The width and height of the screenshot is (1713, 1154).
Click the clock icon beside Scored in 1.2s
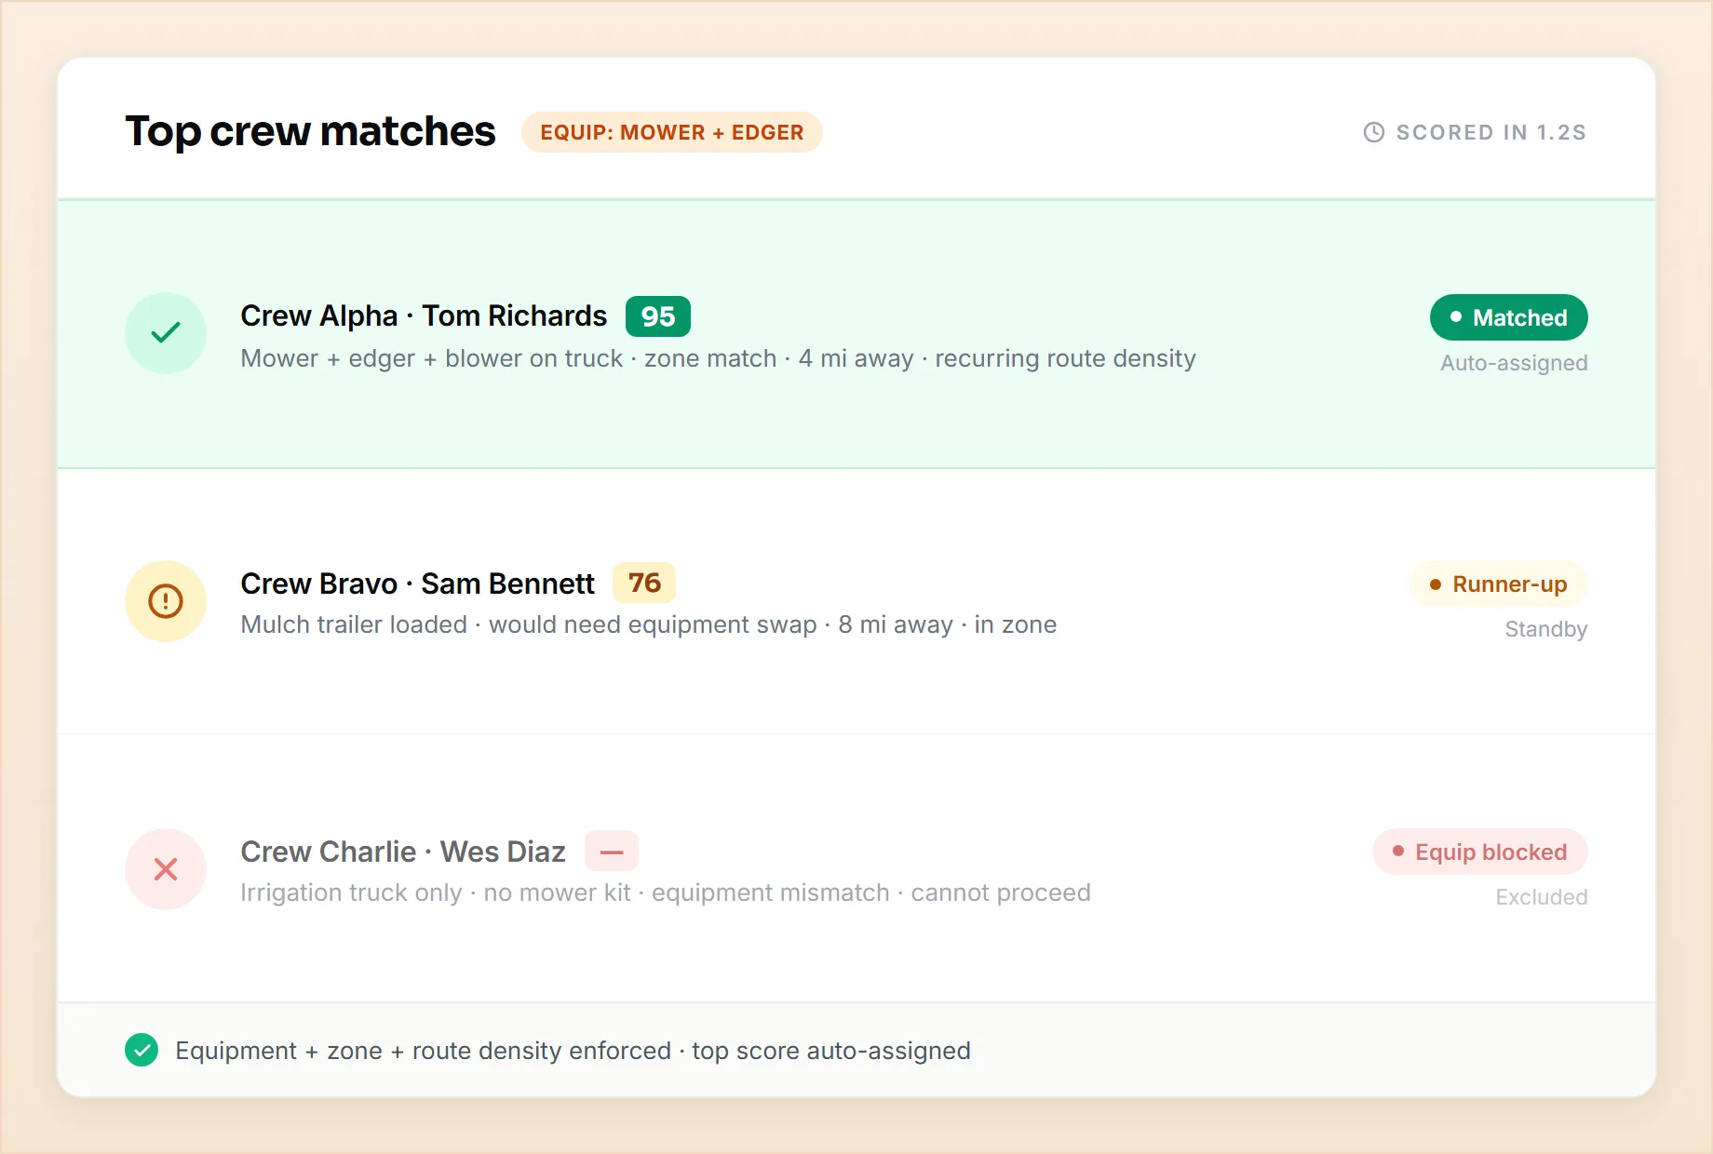(1374, 132)
